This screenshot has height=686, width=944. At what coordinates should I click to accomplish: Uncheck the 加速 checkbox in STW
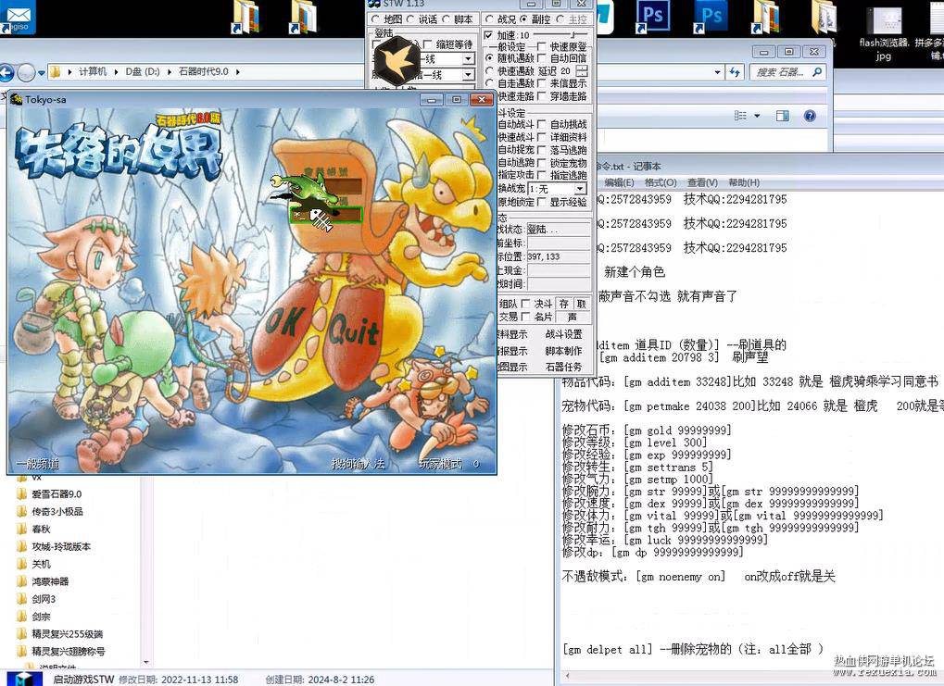pos(488,35)
